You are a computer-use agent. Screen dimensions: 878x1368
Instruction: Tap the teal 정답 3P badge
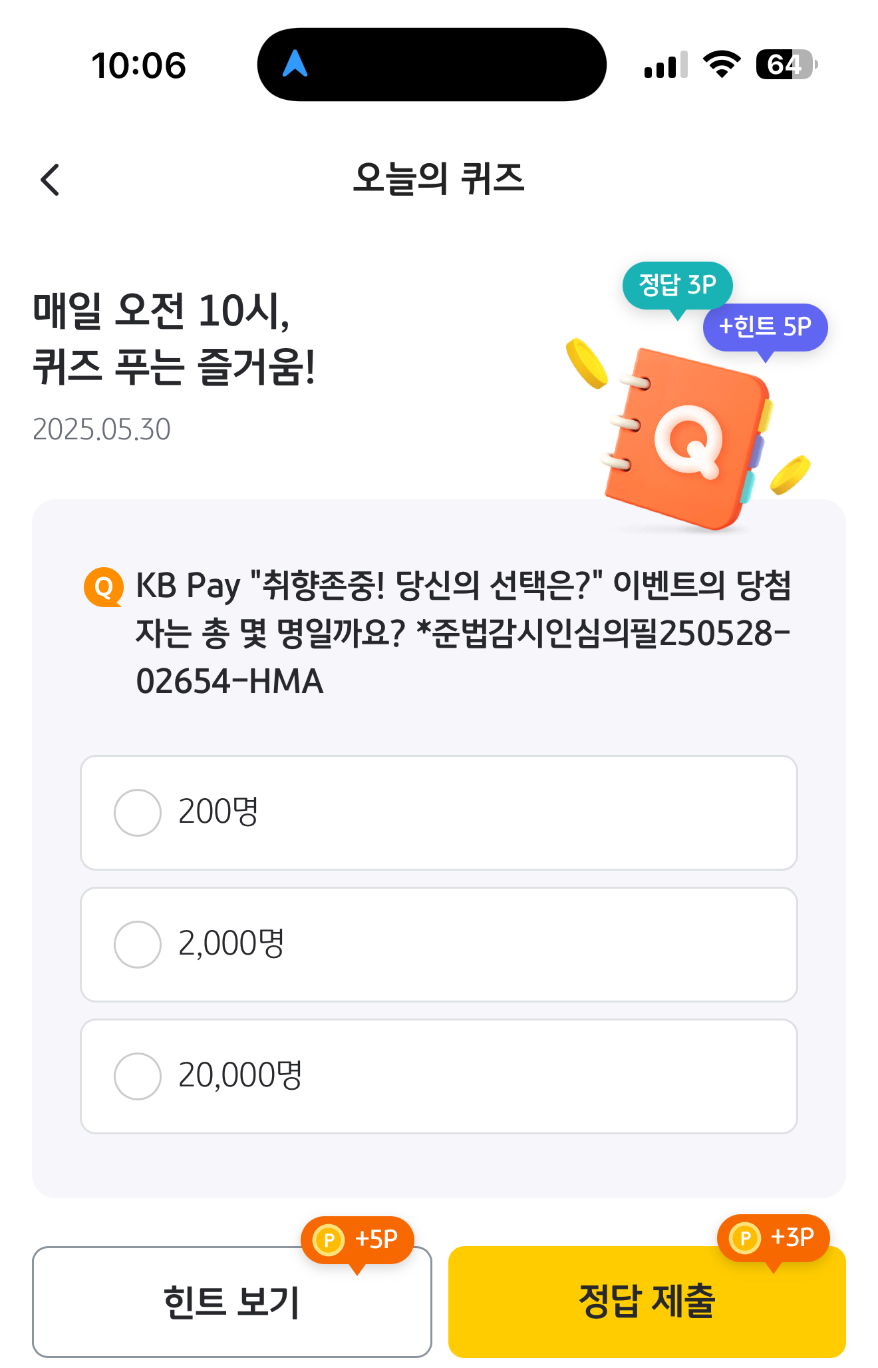[x=677, y=286]
